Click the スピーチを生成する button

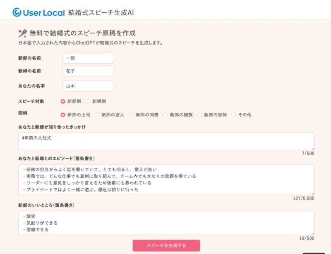coord(165,244)
